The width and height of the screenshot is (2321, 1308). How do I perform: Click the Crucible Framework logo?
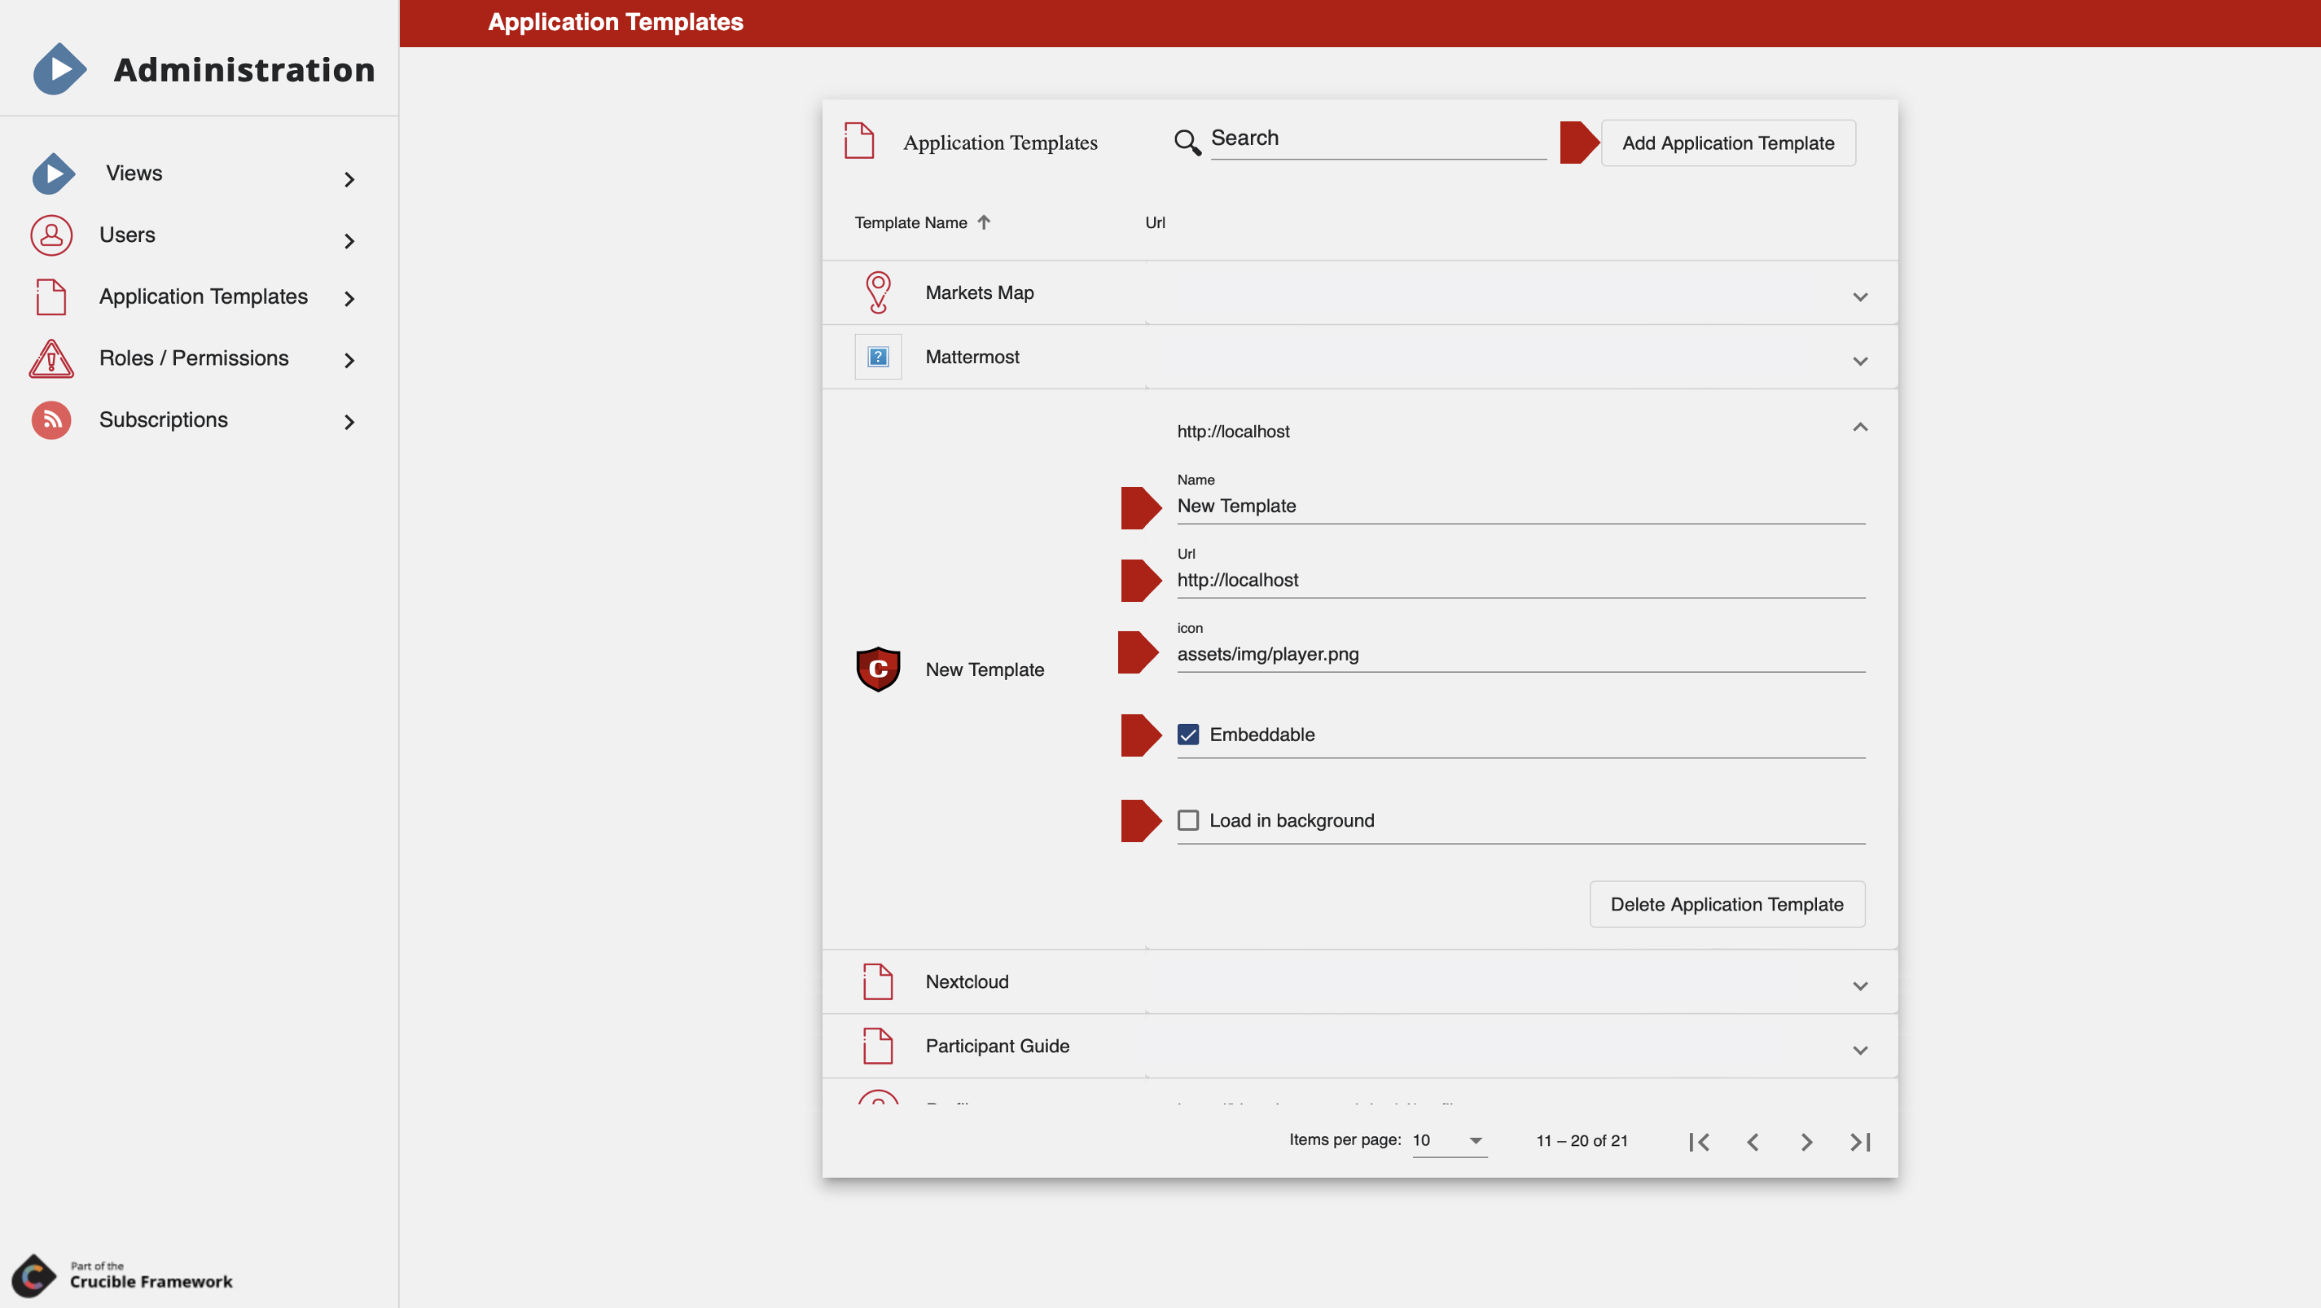34,1275
